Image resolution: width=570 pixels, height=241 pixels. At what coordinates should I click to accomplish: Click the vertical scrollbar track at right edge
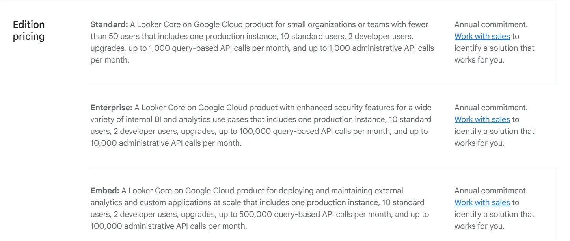(x=564, y=120)
